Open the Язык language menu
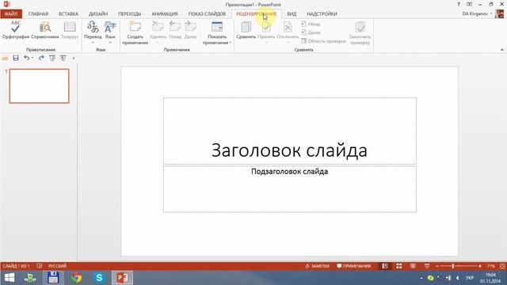 [110, 32]
